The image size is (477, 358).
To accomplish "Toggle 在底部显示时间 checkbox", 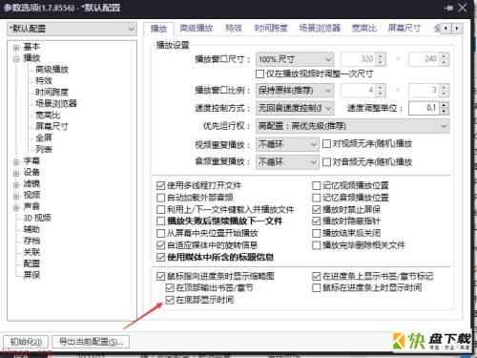I will point(170,300).
